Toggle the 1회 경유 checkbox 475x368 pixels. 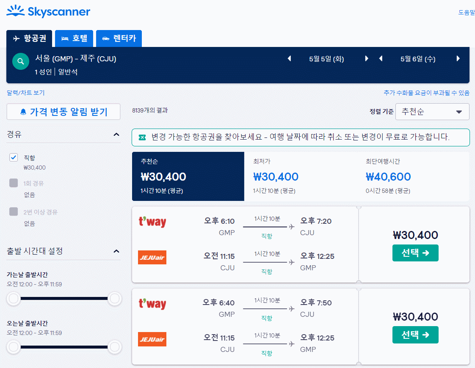tap(14, 183)
